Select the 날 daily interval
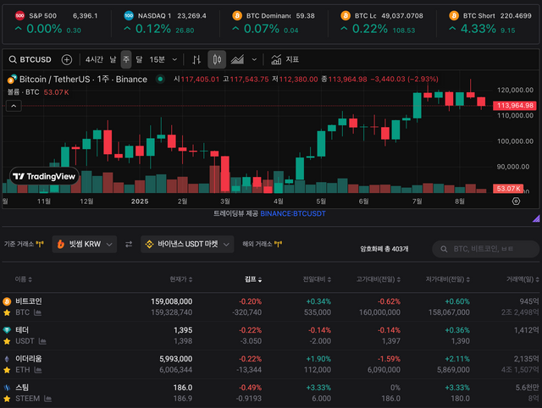 (x=113, y=59)
